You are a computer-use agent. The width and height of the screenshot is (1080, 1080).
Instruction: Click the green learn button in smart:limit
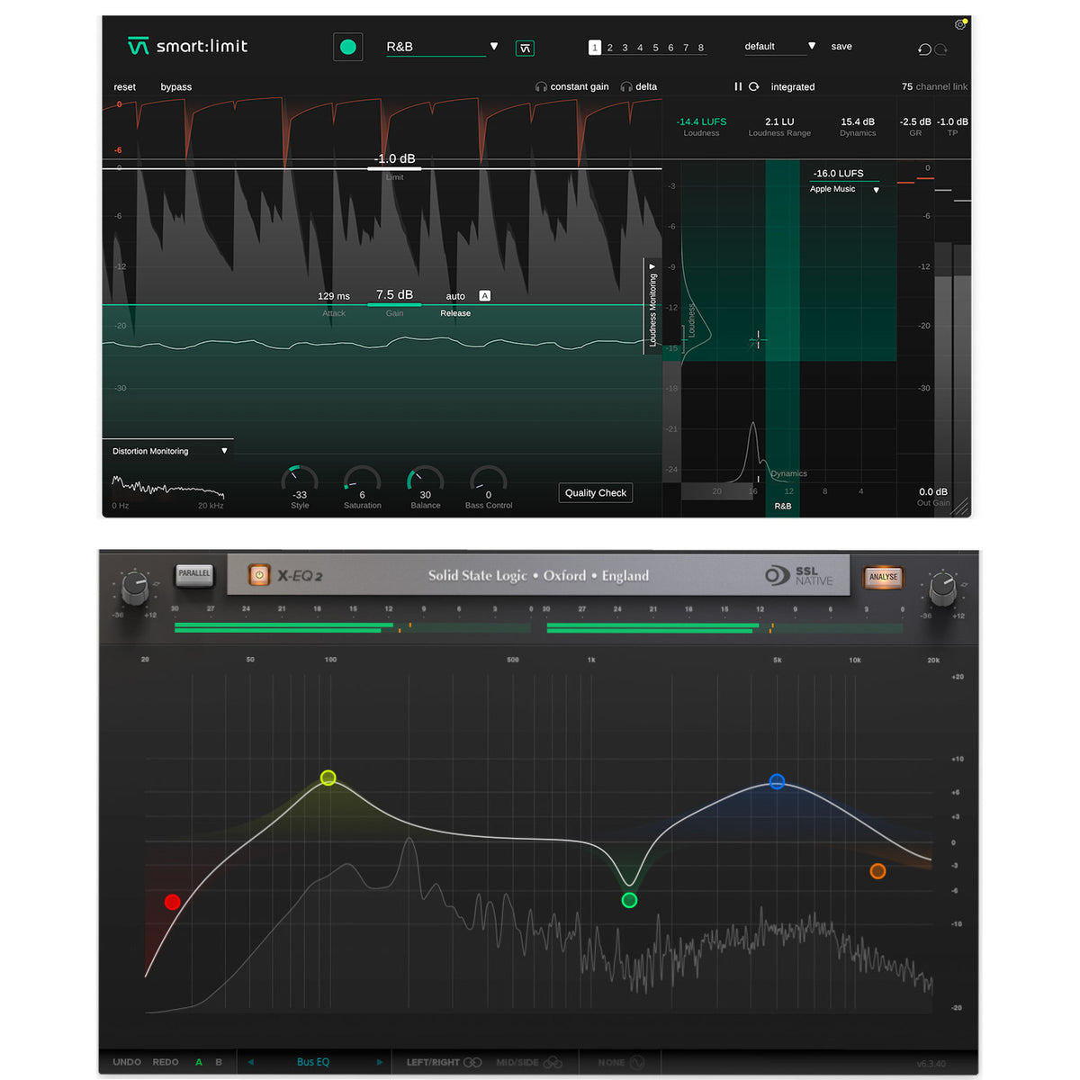[348, 47]
